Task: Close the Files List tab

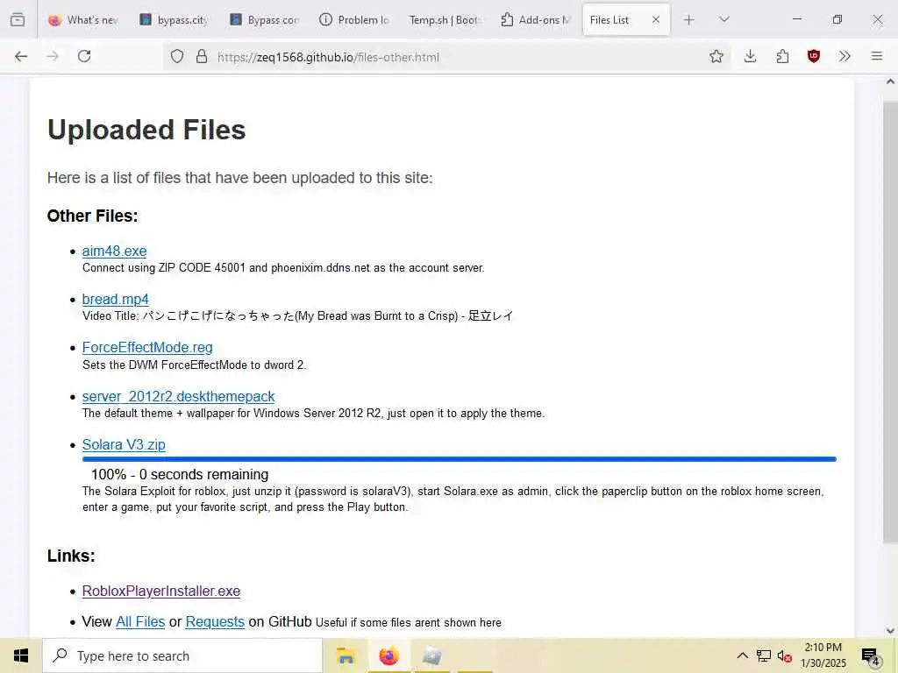Action: 656,19
